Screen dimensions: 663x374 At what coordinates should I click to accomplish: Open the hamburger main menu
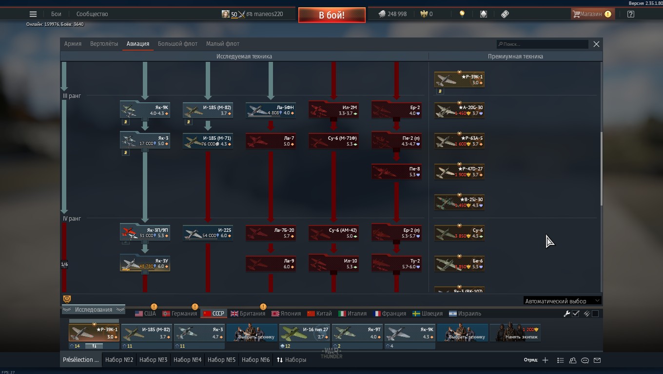[33, 14]
